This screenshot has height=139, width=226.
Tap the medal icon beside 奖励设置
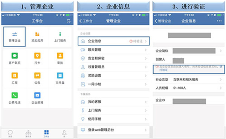tap(83, 76)
